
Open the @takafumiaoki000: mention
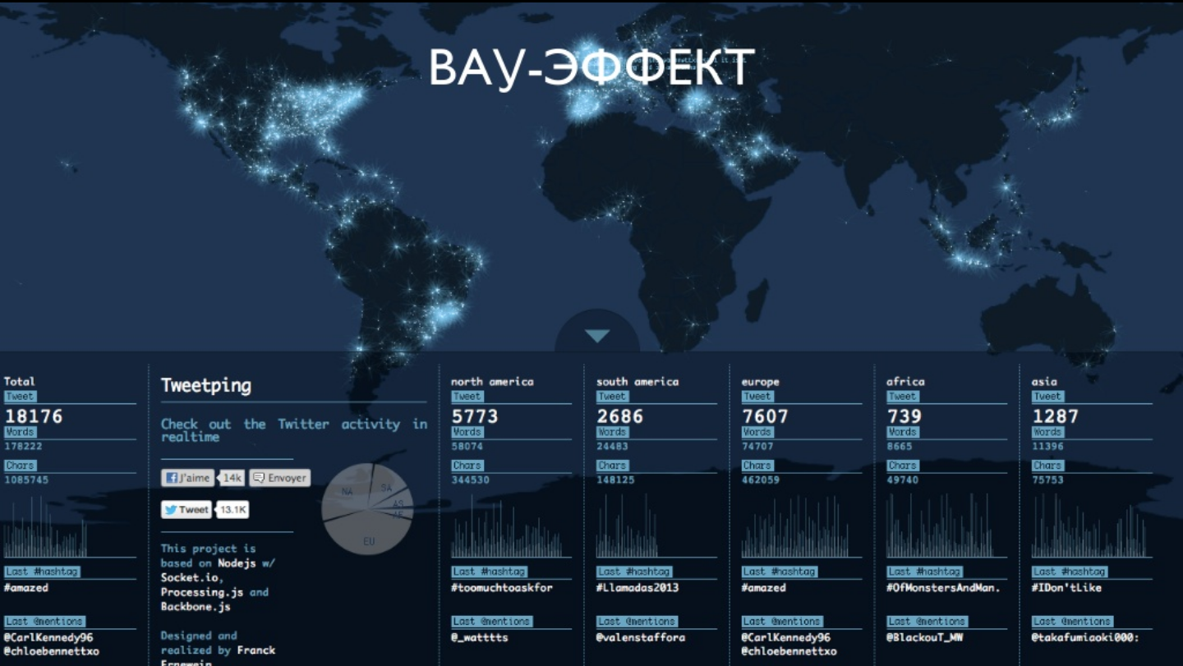tap(1086, 638)
